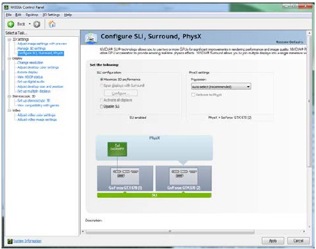Click the green Back arrow icon
316x249 pixels.
11,24
